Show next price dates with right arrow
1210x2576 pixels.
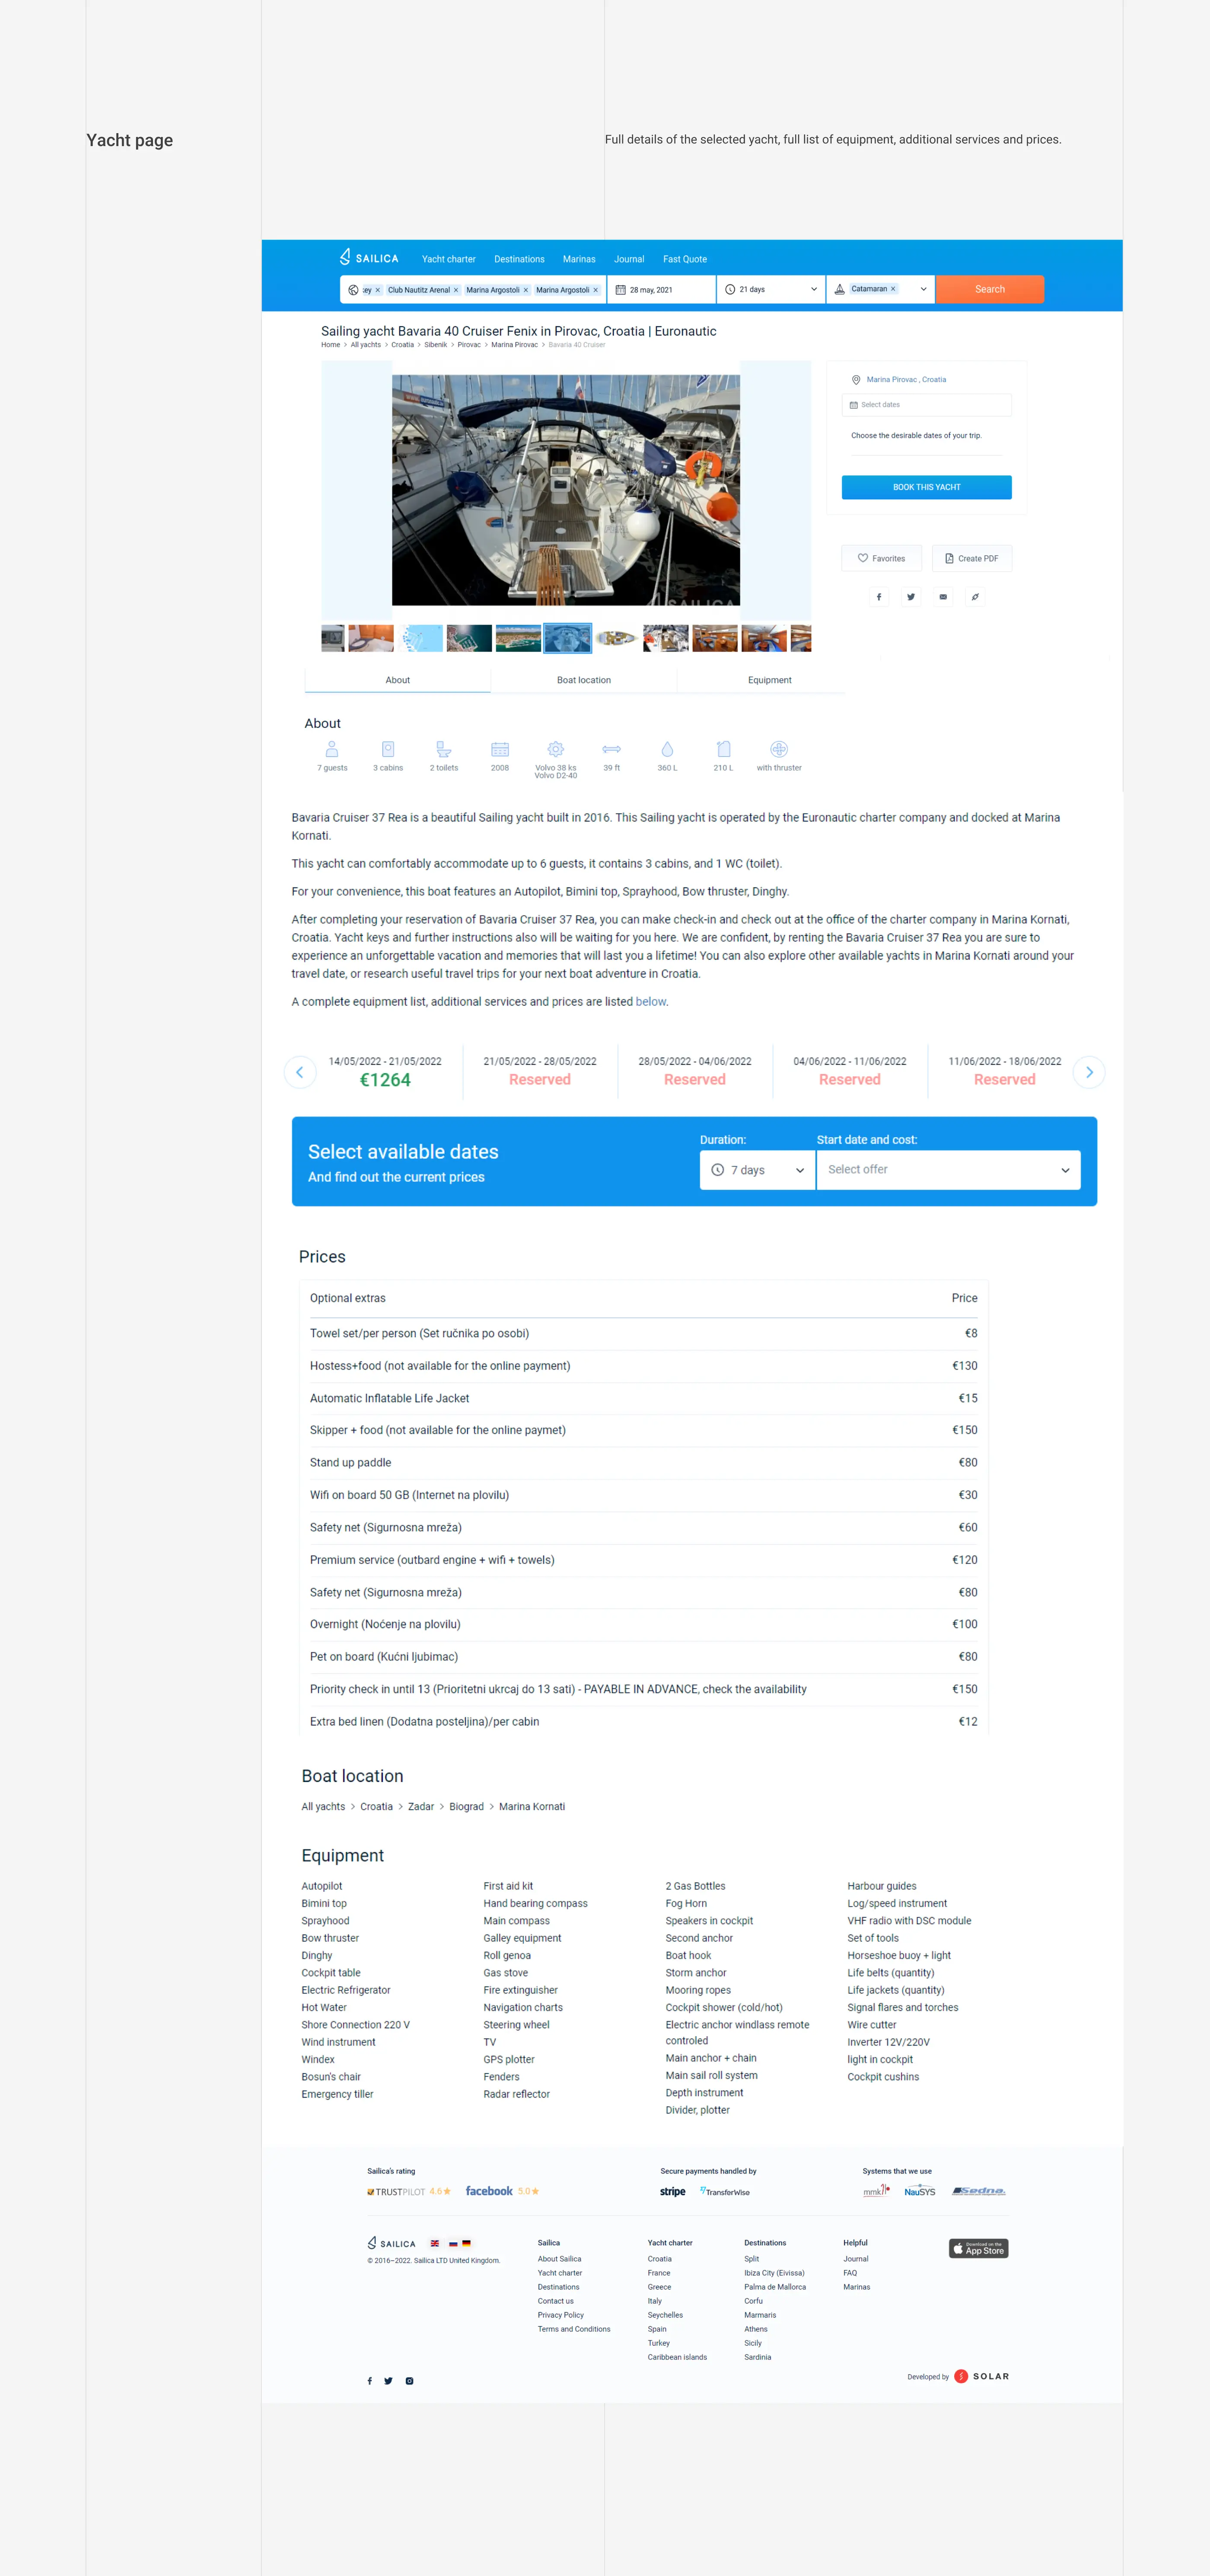1088,1072
